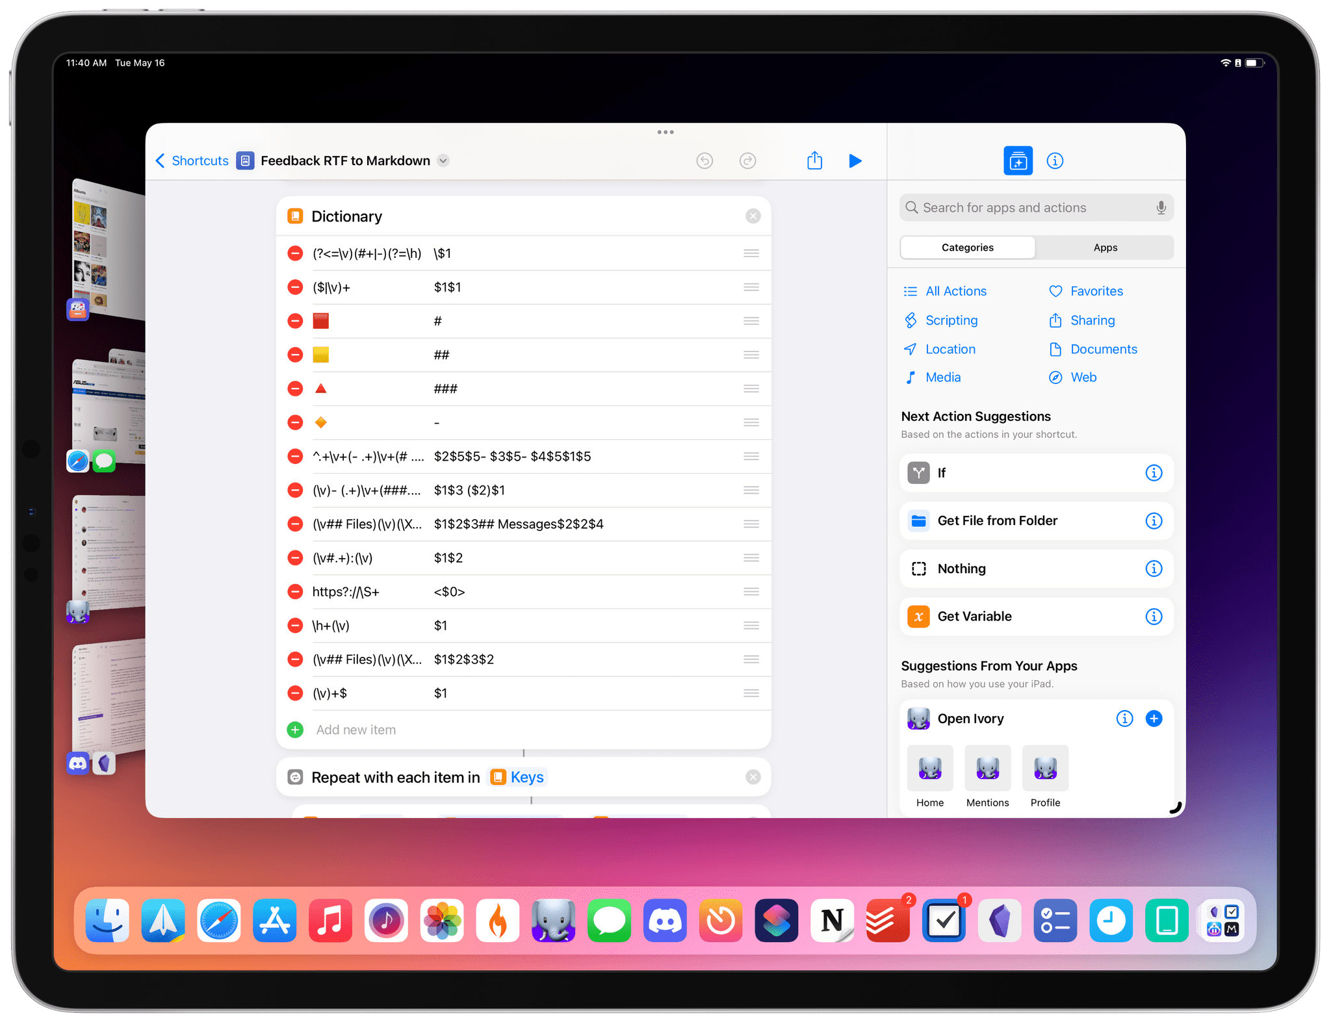Open shortcut details info icon
Viewport: 1331px width, 1024px height.
[1055, 160]
